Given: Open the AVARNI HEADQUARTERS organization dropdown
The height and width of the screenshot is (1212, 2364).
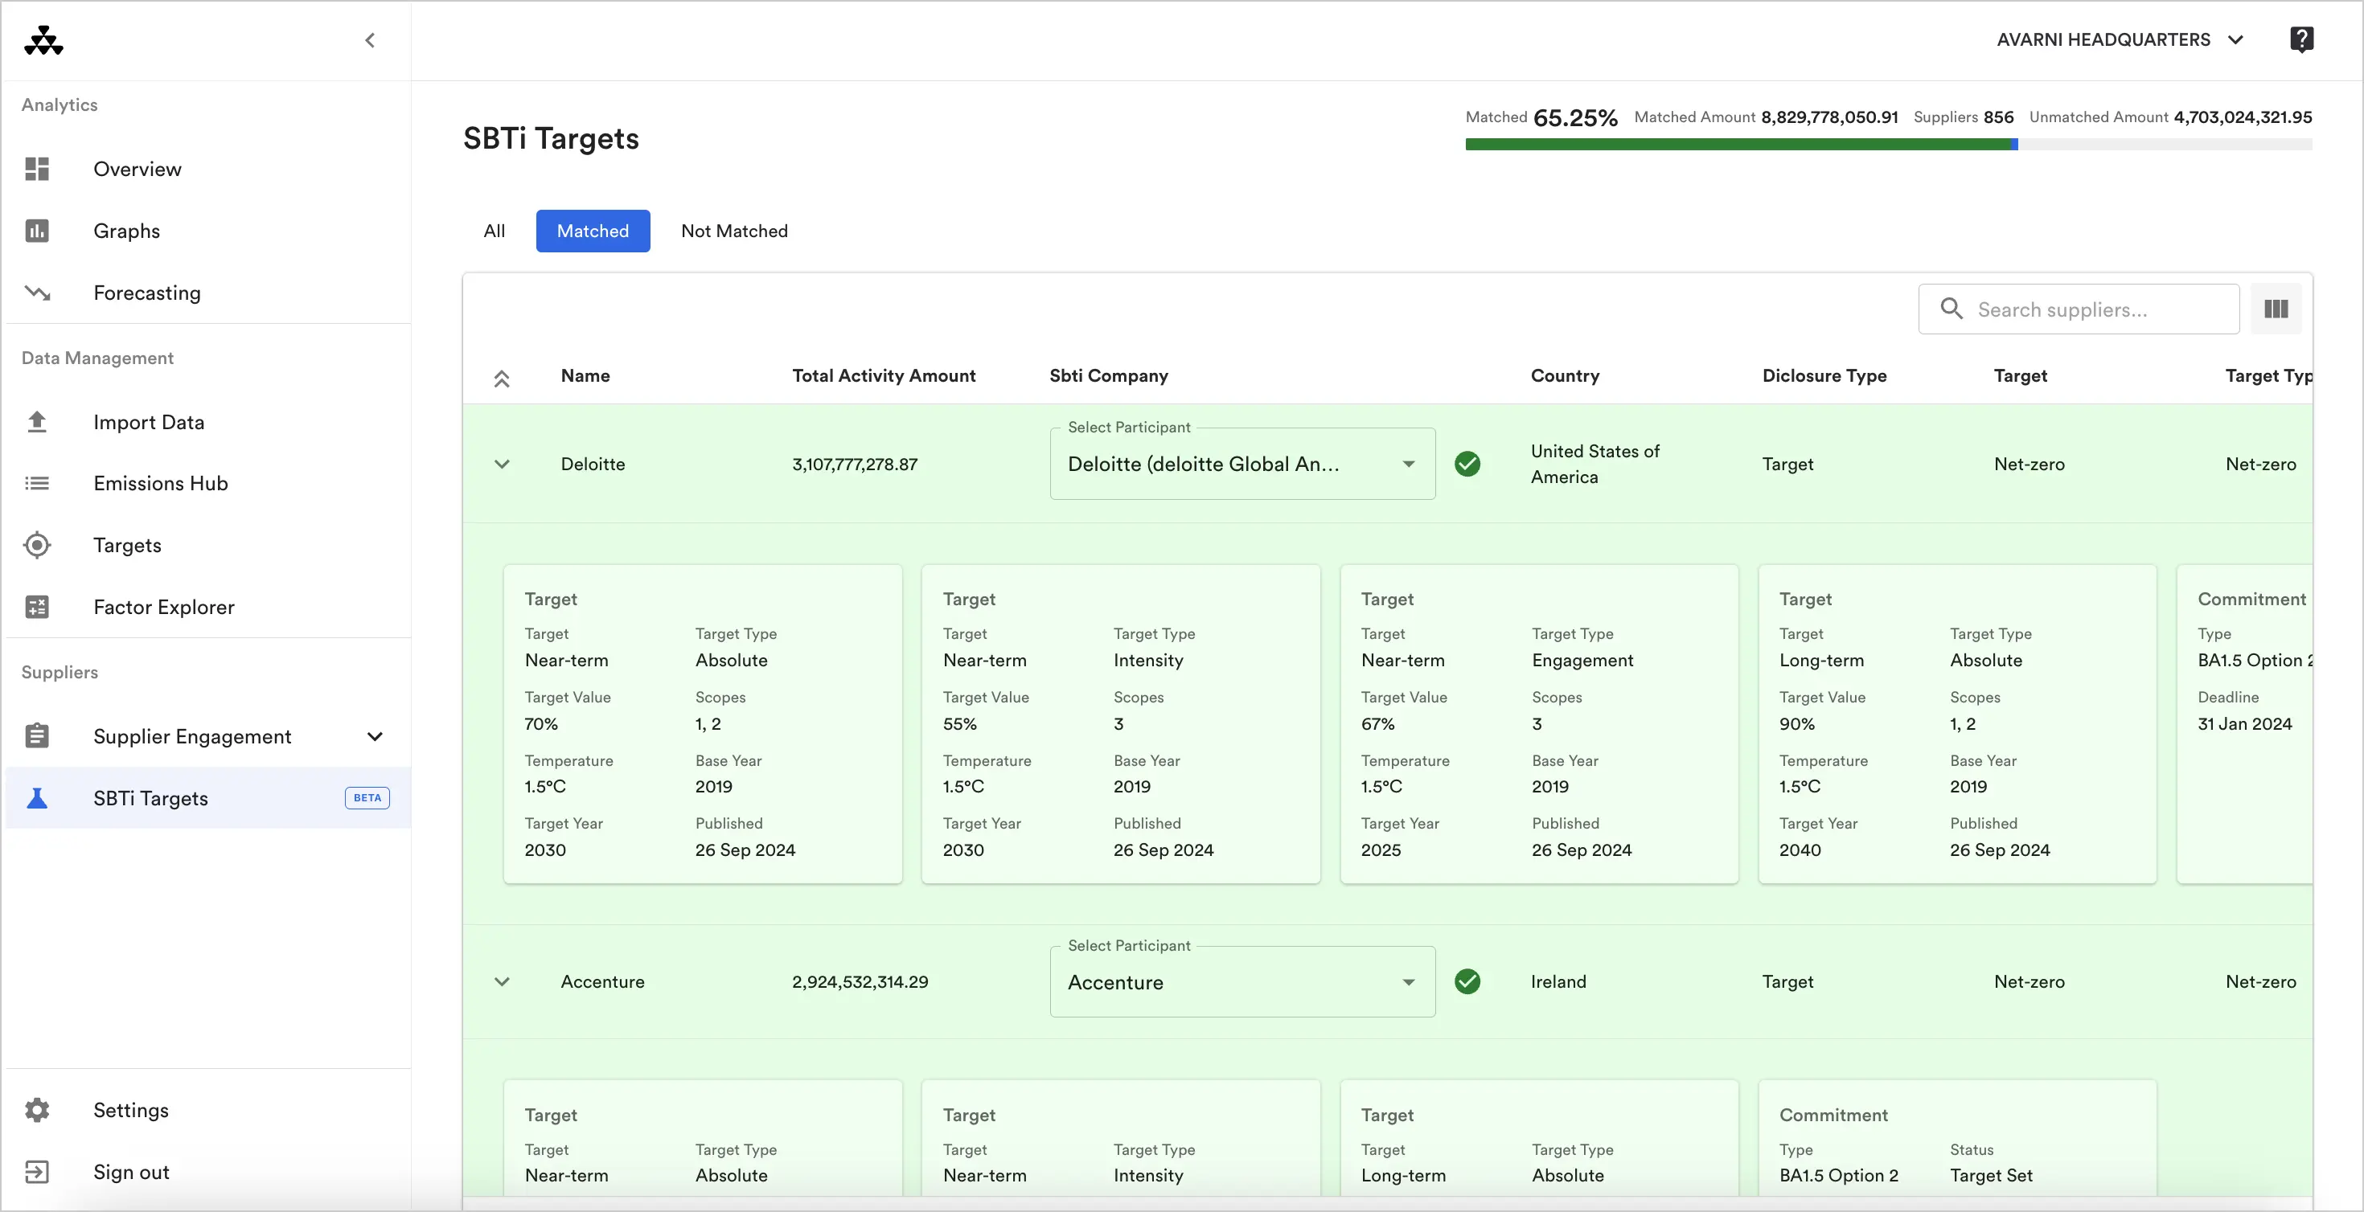Looking at the screenshot, I should (x=2120, y=39).
